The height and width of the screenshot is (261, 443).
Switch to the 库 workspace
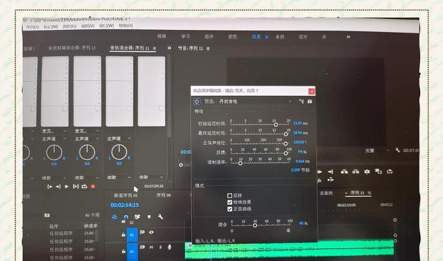click(x=324, y=37)
